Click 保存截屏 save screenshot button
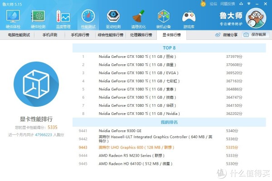Image resolution: width=272 pixels, height=181 pixels. tap(256, 35)
